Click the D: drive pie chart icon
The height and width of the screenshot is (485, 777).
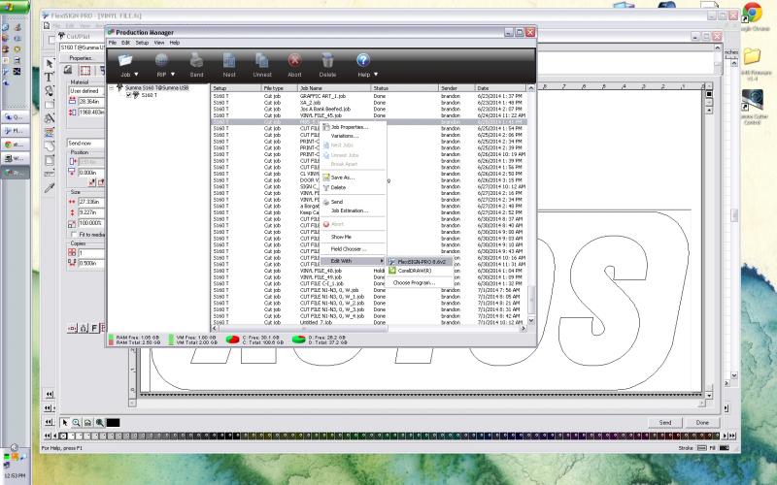[x=298, y=339]
